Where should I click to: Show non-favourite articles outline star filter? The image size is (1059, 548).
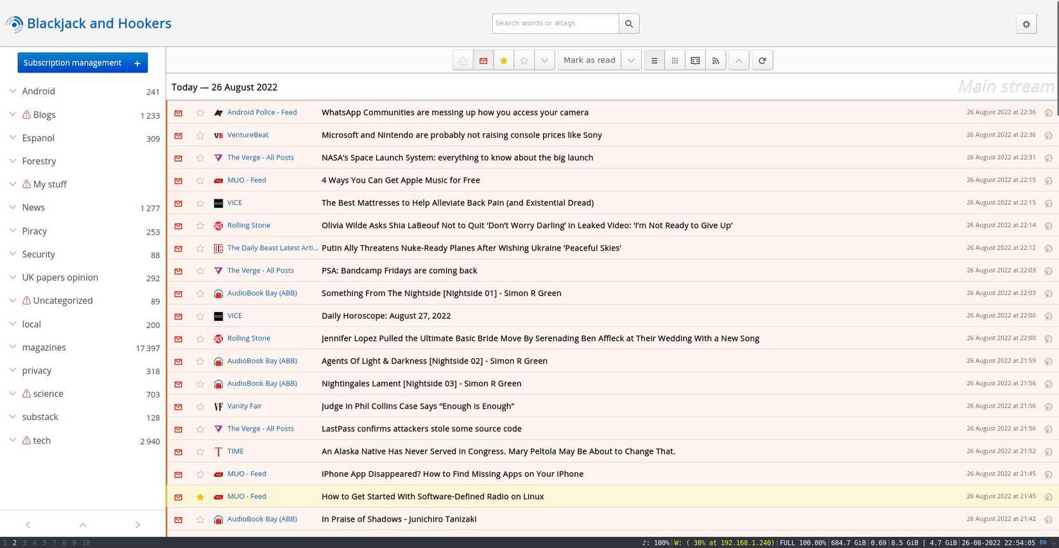point(524,60)
